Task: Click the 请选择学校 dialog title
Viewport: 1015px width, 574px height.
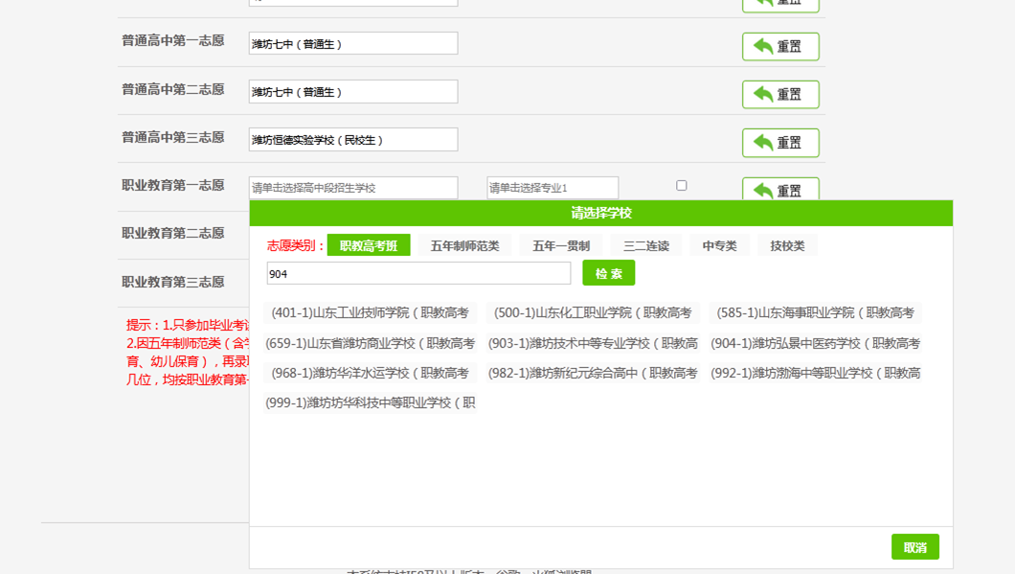Action: click(601, 213)
